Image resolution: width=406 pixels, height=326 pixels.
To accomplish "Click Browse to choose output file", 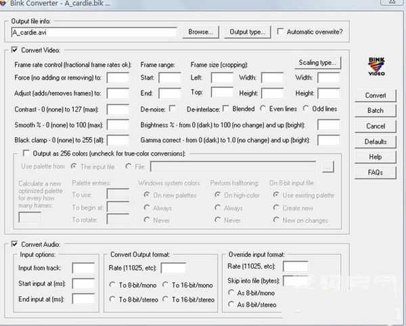I will pos(200,32).
